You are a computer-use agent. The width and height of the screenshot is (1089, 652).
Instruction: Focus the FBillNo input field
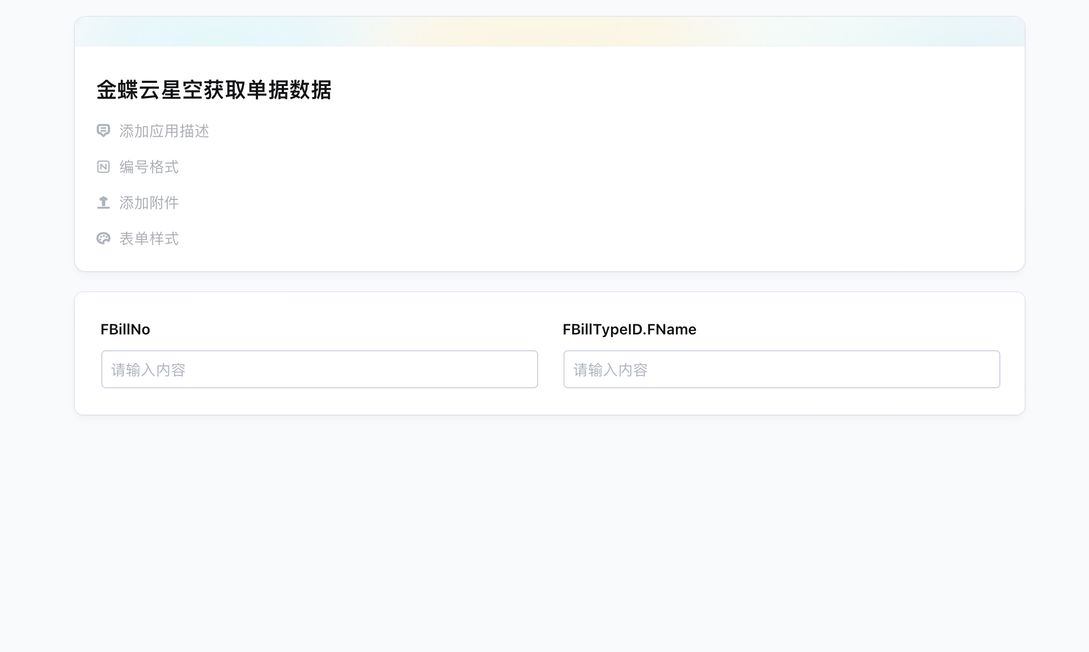[320, 369]
